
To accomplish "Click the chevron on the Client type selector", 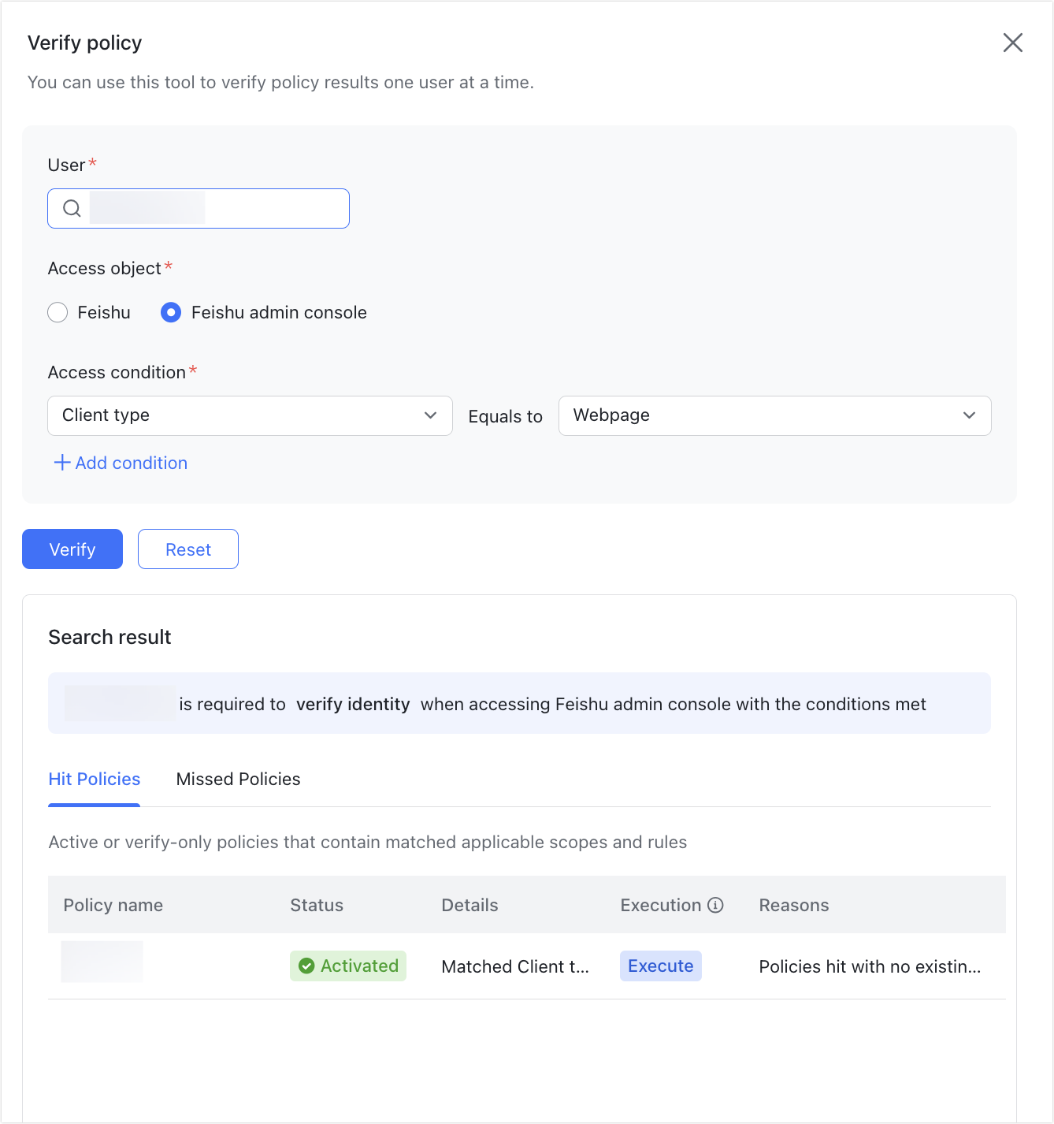I will coord(430,415).
